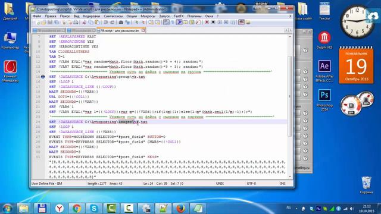Viewport: 381px width, 214px height.
Task: Open the Файл menu
Action: click(x=37, y=16)
